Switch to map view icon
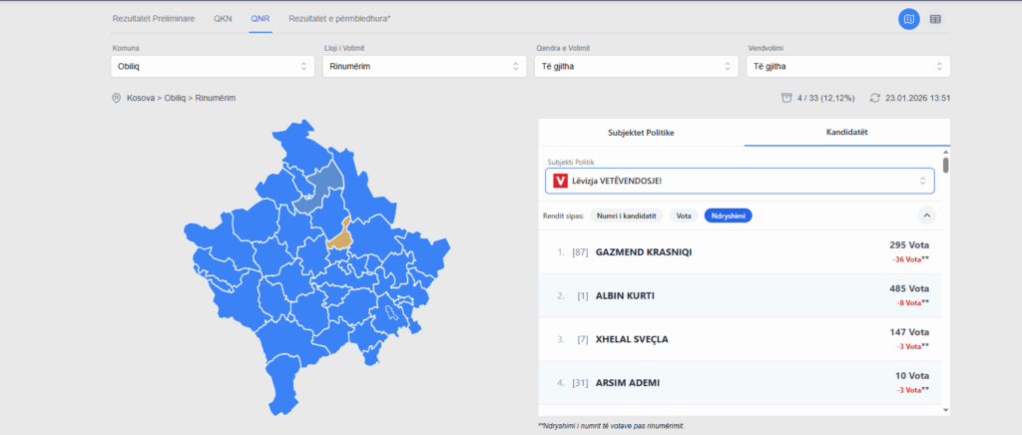1022x435 pixels. (x=908, y=19)
